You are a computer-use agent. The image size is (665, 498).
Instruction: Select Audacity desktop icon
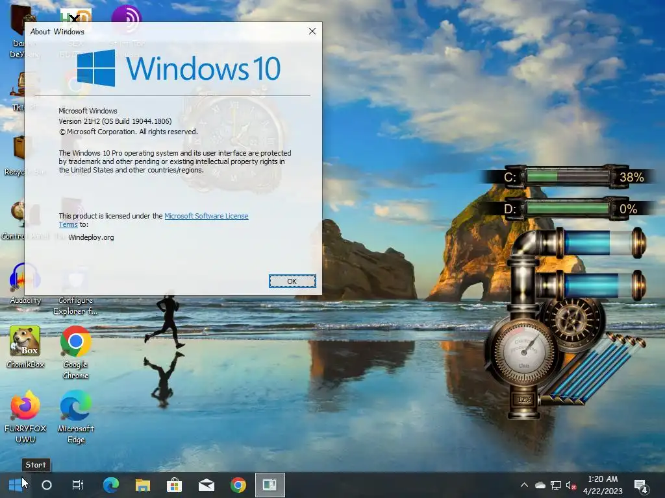pyautogui.click(x=25, y=283)
